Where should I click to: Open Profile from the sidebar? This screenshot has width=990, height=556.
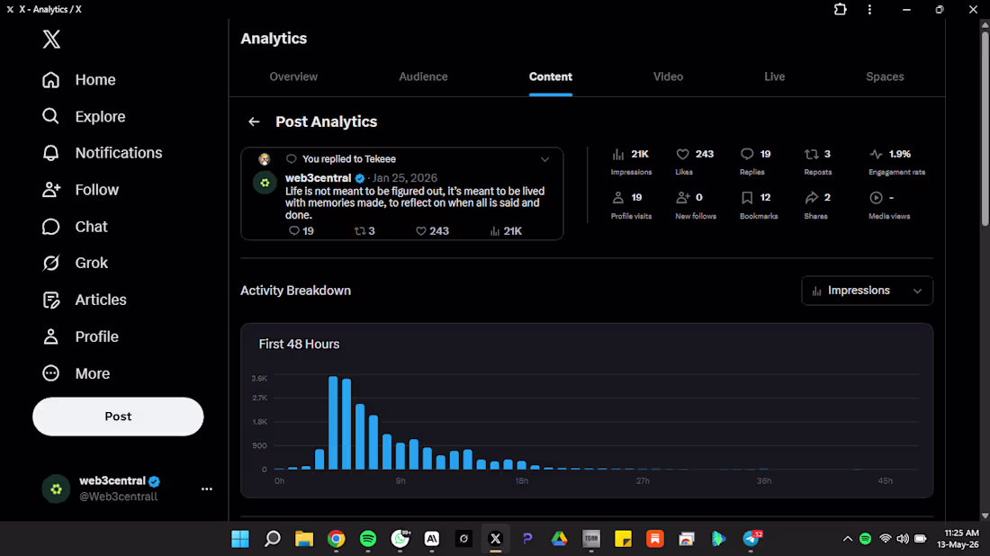(80, 336)
